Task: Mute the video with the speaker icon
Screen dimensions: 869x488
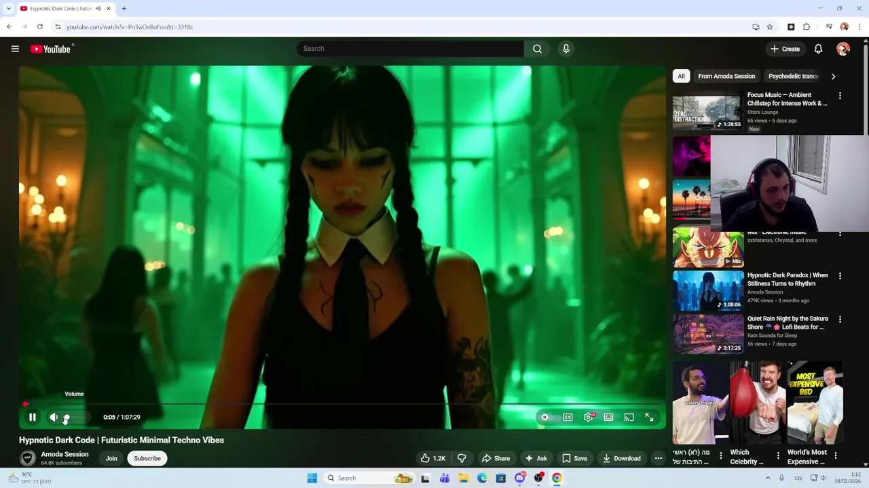Action: pos(54,418)
